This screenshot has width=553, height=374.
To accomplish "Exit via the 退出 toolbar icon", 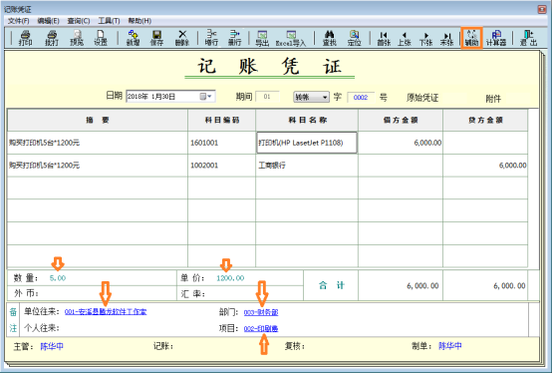I will pyautogui.click(x=528, y=38).
